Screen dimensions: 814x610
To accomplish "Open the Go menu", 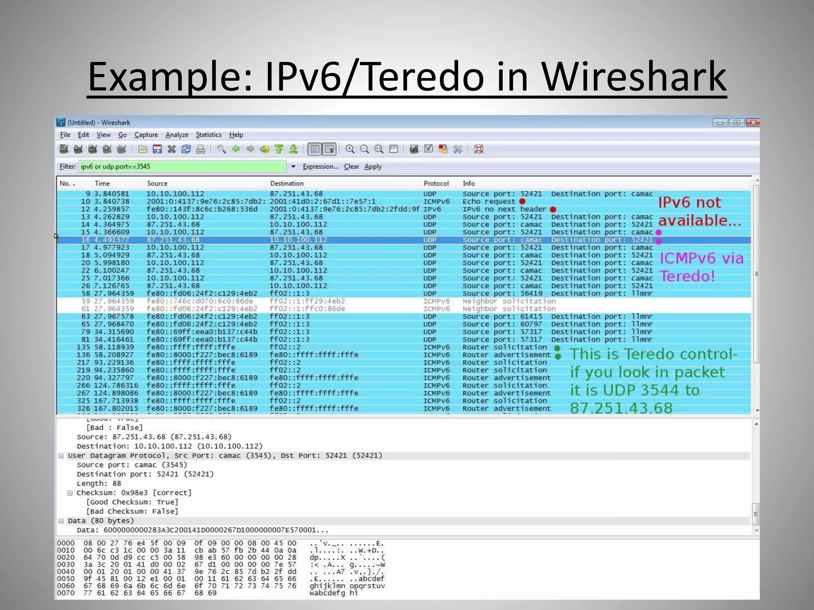I will 122,135.
